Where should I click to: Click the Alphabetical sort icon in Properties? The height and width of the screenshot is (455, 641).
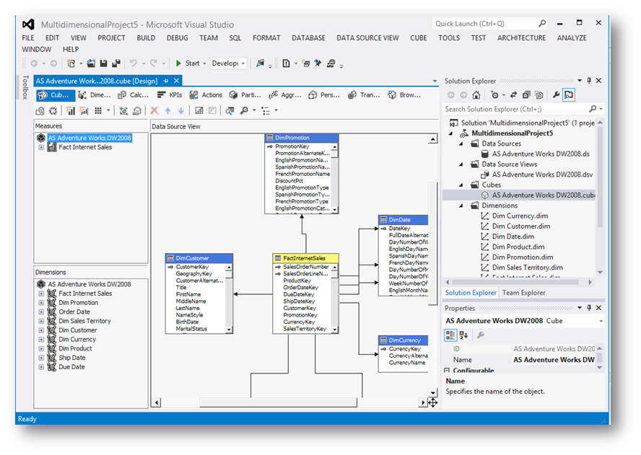[x=464, y=335]
